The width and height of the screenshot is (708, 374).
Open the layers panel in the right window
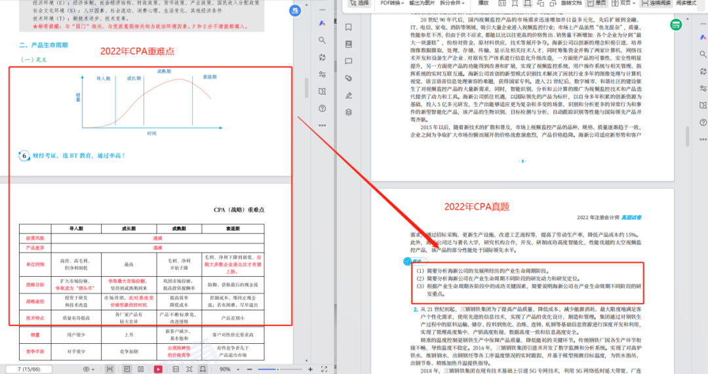tap(349, 112)
